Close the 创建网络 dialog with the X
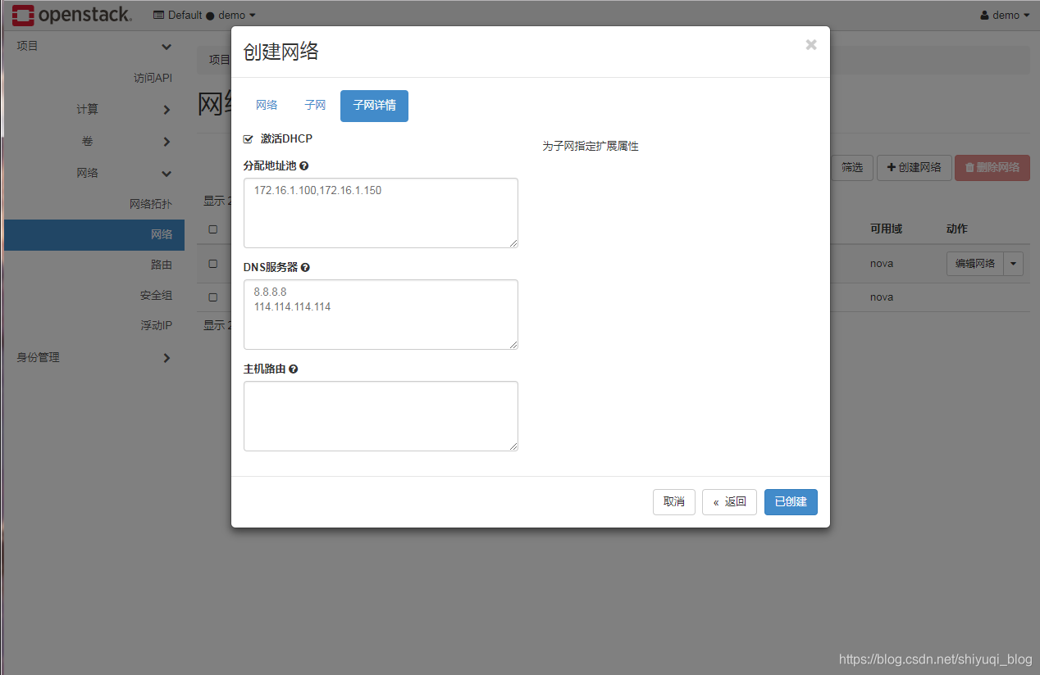 [x=811, y=45]
